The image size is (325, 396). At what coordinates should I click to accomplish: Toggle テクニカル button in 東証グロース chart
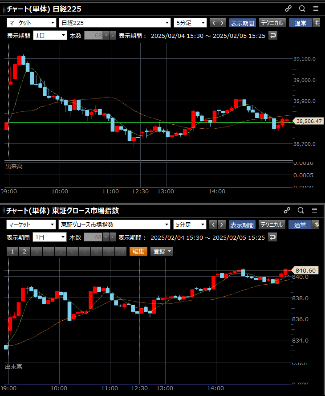(272, 224)
